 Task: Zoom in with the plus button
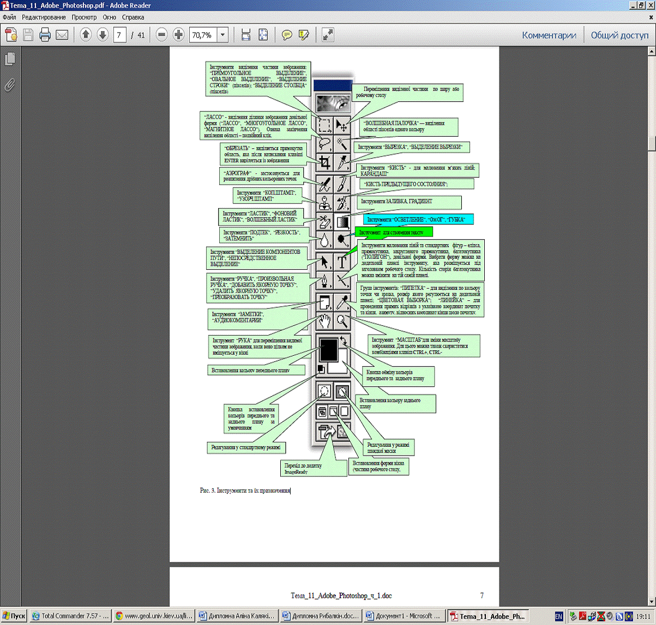pos(178,35)
